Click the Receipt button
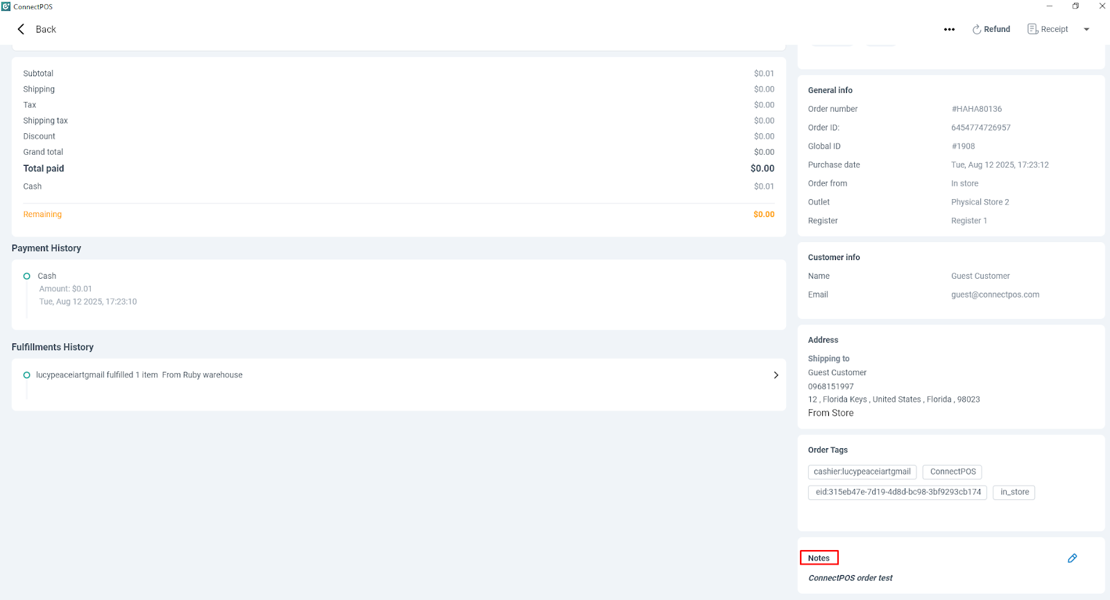1110x600 pixels. coord(1048,29)
